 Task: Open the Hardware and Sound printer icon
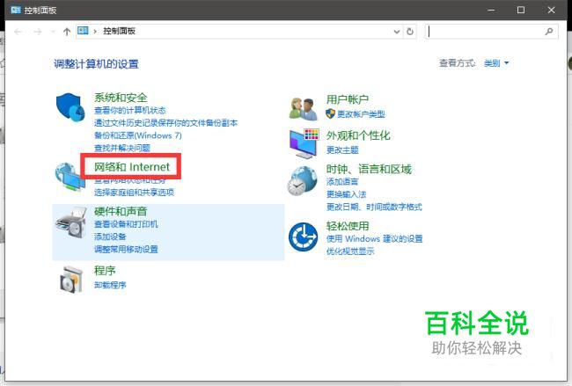71,222
